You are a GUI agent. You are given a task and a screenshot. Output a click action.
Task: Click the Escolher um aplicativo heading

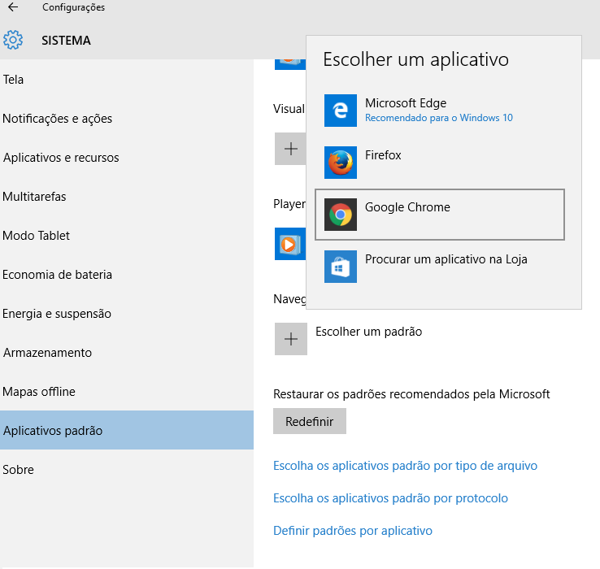point(416,59)
